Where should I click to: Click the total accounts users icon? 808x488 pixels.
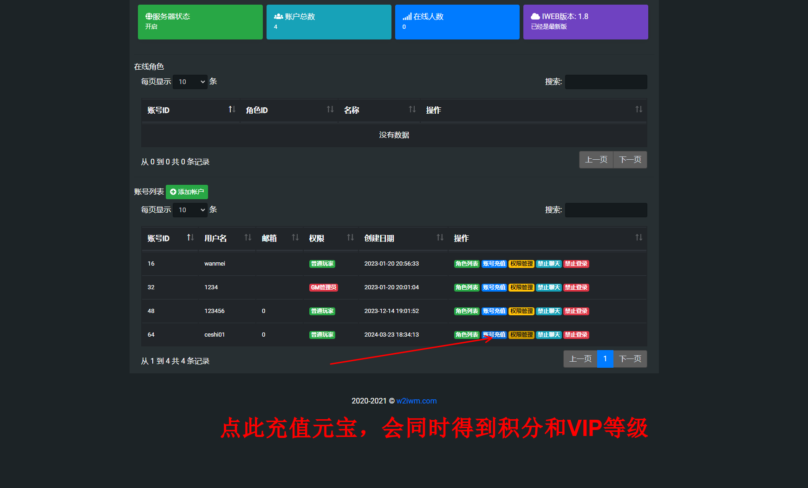tap(278, 16)
